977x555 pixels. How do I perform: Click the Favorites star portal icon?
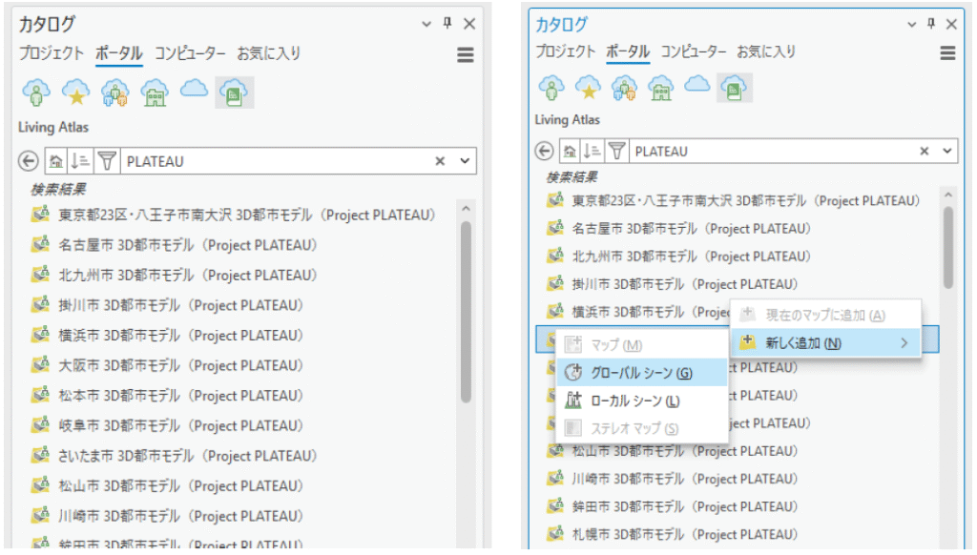pyautogui.click(x=75, y=92)
